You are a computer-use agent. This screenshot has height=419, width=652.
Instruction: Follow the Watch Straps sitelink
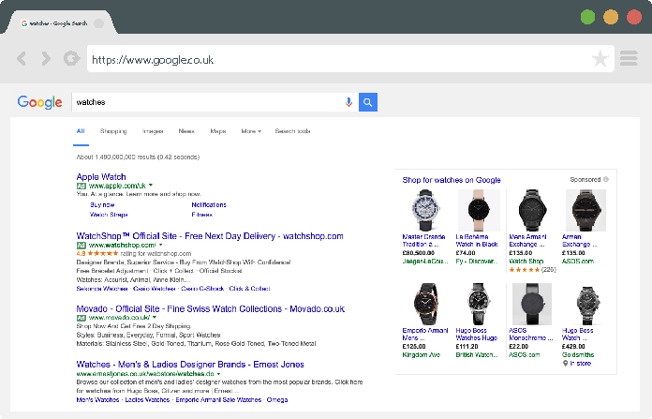point(109,215)
